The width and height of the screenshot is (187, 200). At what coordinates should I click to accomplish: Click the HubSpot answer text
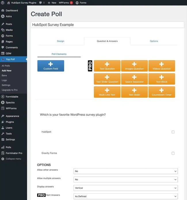pos(46,132)
